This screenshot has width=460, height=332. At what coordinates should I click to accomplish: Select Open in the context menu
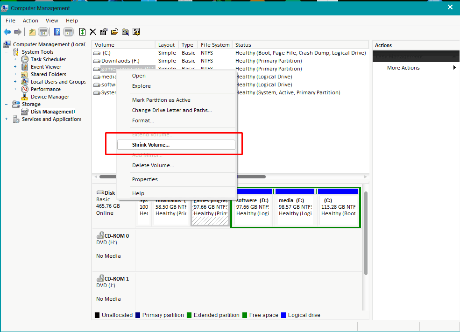tap(176, 76)
